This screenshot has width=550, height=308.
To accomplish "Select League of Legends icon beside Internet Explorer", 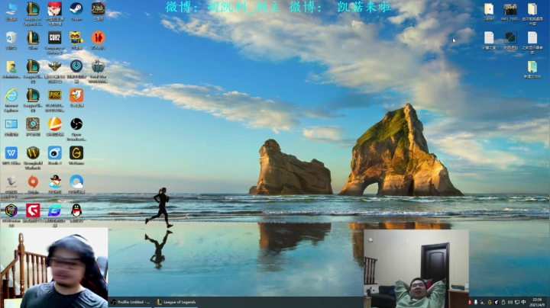I will click(x=33, y=95).
